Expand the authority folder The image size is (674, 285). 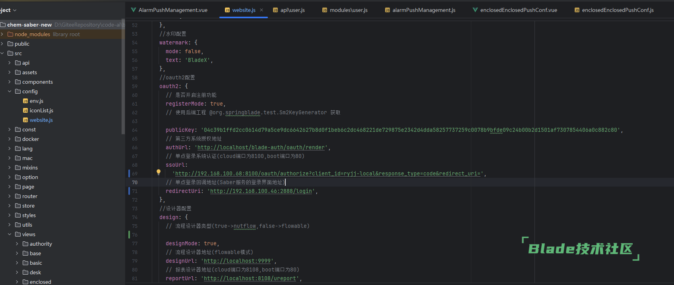click(x=17, y=244)
